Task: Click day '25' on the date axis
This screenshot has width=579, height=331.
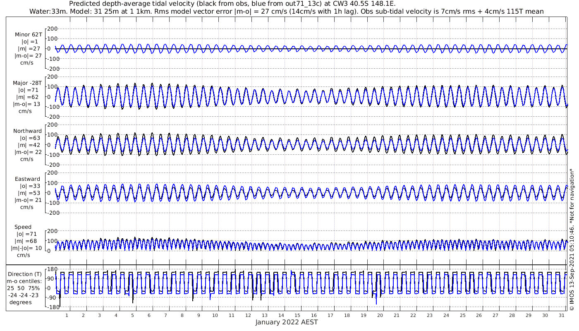Action: tap(462, 315)
